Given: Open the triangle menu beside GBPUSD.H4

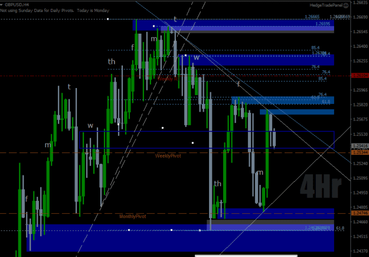Looking at the screenshot, I should (1, 5).
